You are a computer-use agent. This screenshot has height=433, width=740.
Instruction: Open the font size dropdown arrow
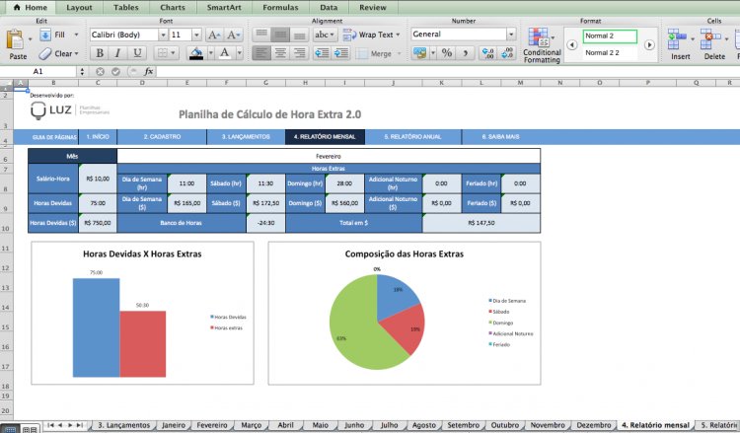click(x=196, y=35)
